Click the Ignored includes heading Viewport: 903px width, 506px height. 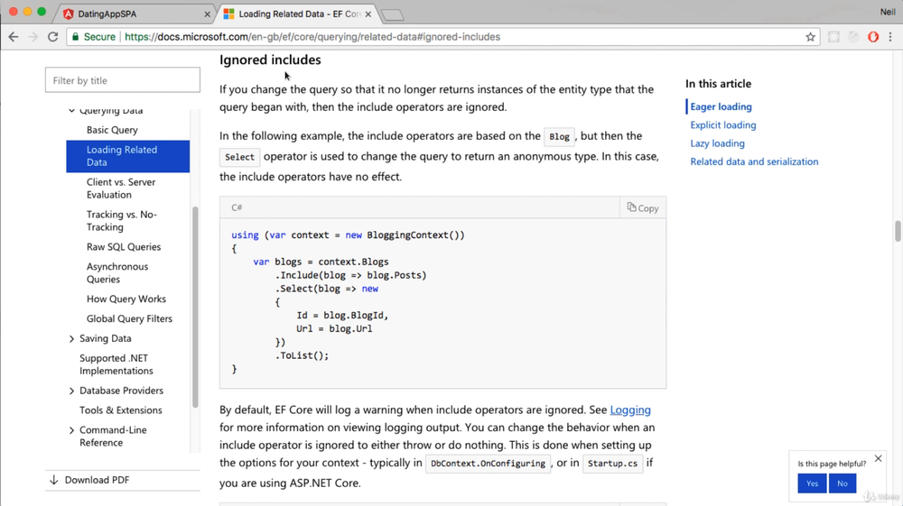pos(270,60)
